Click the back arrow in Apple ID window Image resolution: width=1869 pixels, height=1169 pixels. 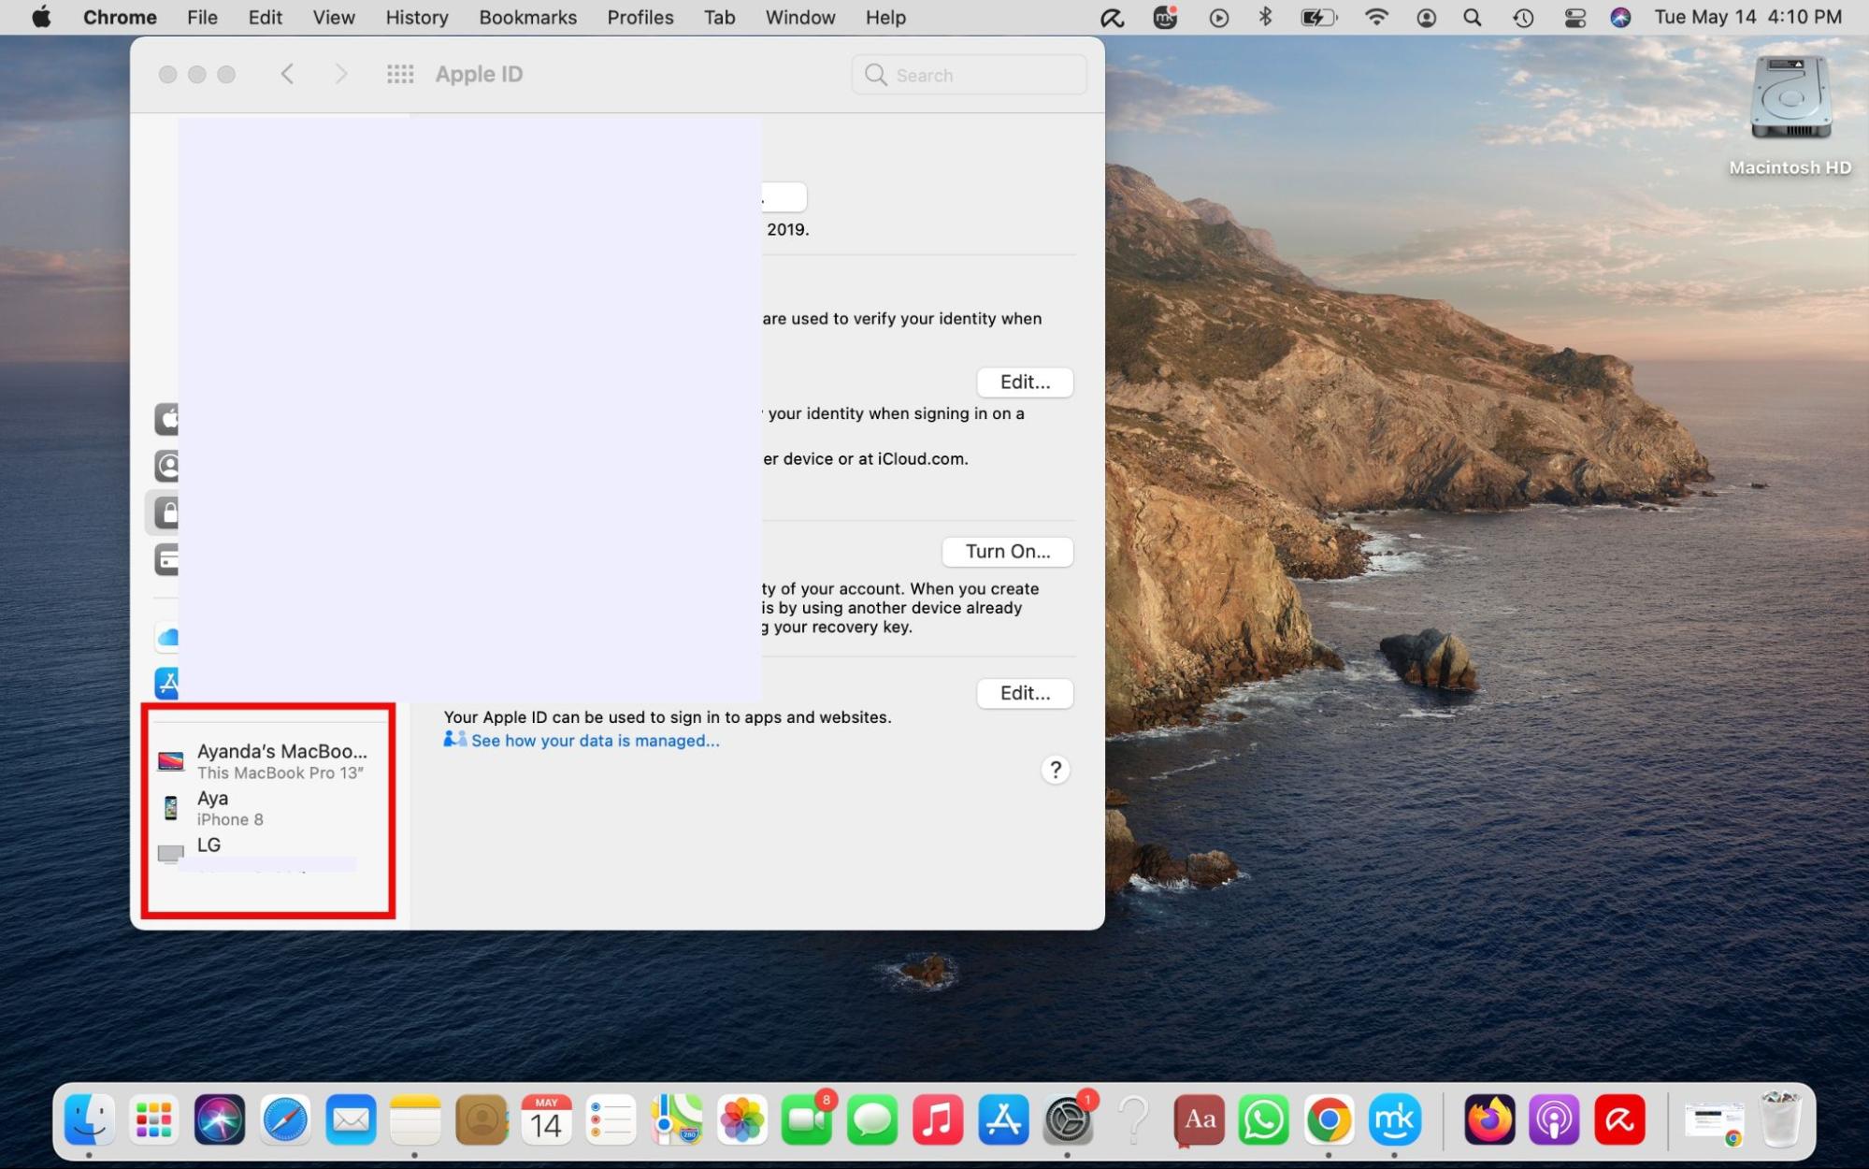pyautogui.click(x=287, y=74)
